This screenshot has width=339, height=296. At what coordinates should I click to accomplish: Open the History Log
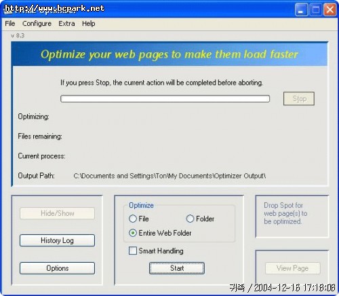(57, 240)
